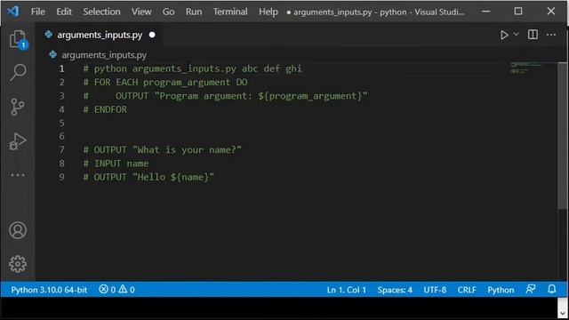569x320 pixels.
Task: Change the UTF-8 file encoding
Action: click(x=435, y=290)
